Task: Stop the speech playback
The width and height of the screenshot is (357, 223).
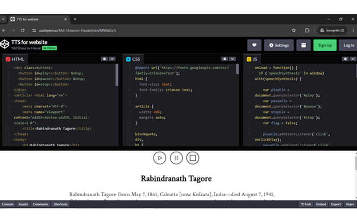Action: (x=192, y=158)
